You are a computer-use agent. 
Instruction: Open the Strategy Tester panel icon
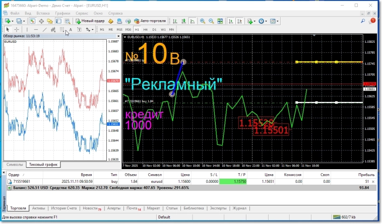click(67, 21)
